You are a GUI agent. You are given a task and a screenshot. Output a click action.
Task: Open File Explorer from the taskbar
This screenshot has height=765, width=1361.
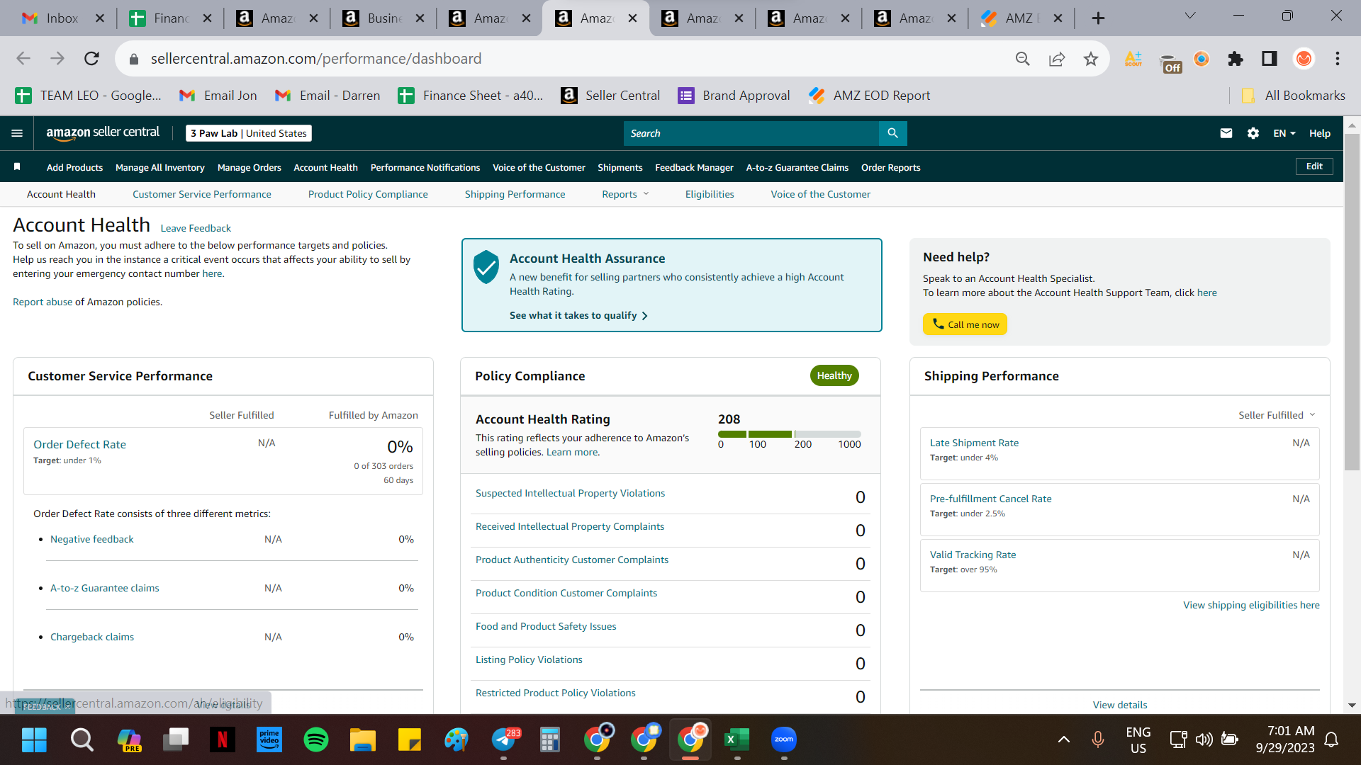(362, 740)
